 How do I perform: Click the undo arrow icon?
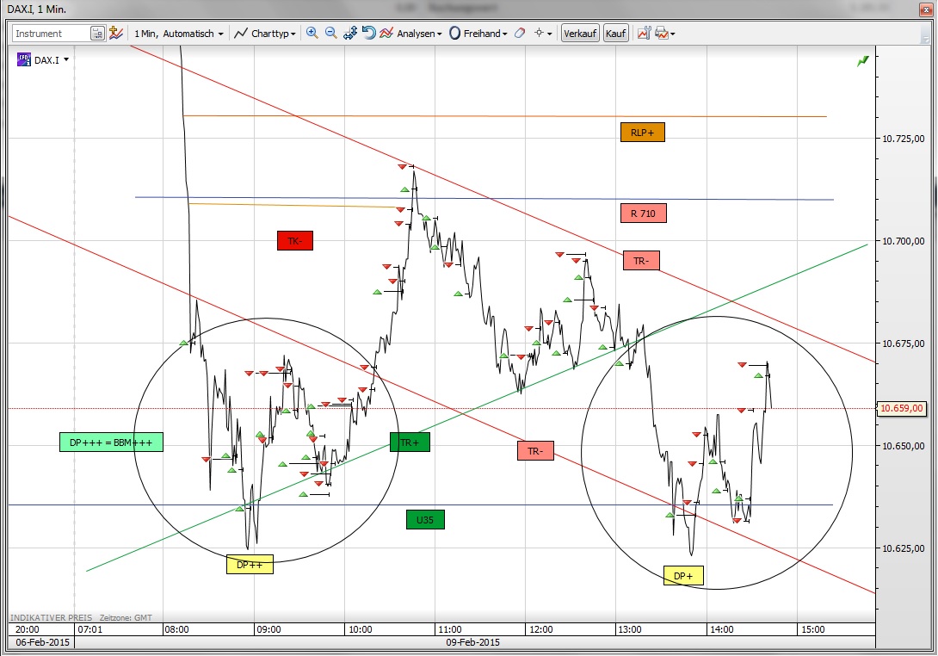click(x=369, y=33)
